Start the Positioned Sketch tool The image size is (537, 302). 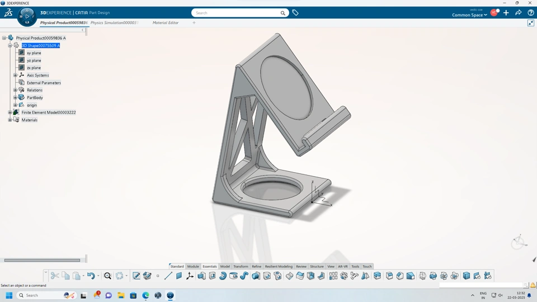136,276
